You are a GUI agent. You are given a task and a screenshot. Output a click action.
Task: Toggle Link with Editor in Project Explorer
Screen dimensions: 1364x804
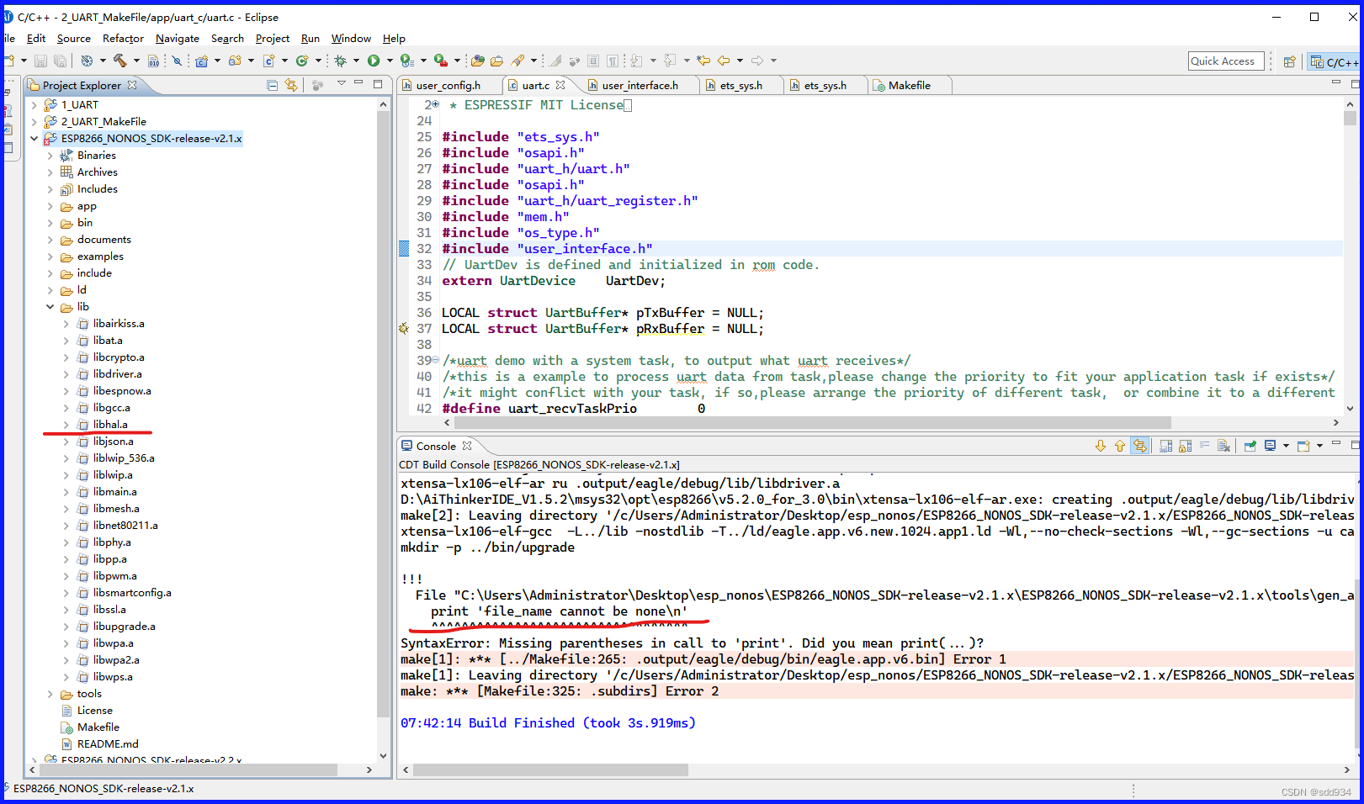[291, 85]
